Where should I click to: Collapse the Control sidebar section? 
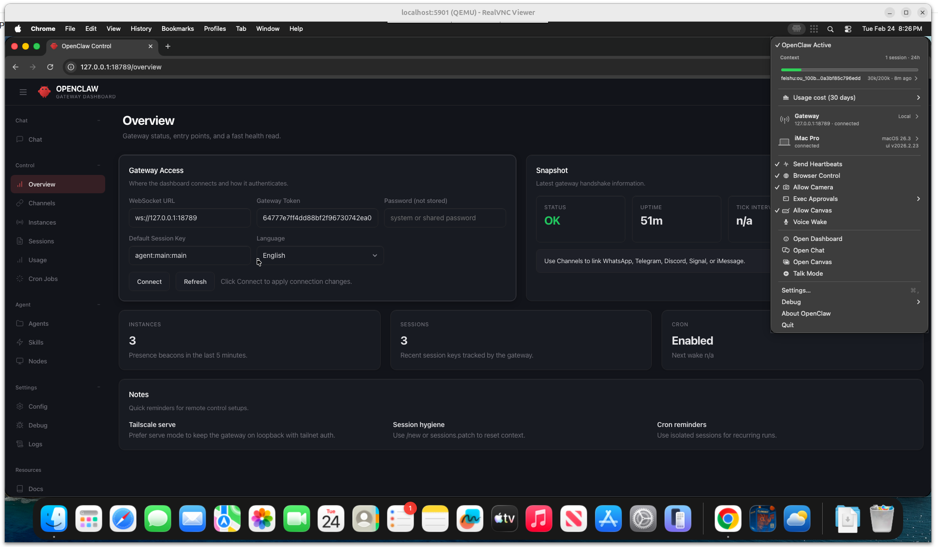pos(98,165)
